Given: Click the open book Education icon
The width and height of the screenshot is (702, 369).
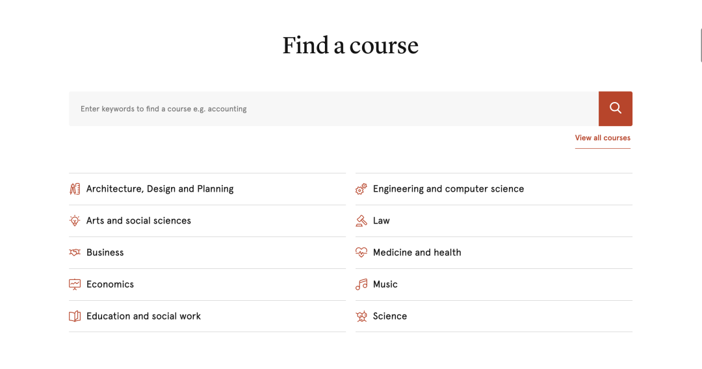Looking at the screenshot, I should coord(75,316).
